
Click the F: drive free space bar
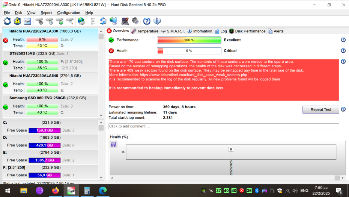click(45, 175)
